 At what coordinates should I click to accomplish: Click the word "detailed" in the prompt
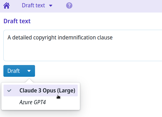(22, 38)
